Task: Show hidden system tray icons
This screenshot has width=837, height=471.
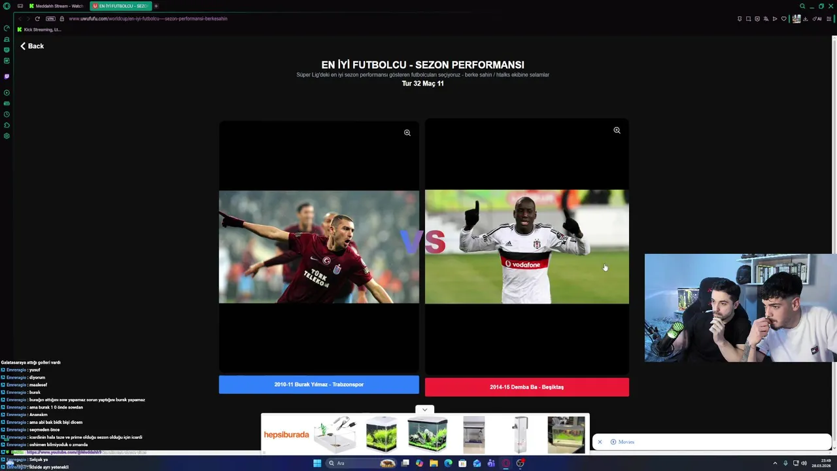Action: coord(775,463)
